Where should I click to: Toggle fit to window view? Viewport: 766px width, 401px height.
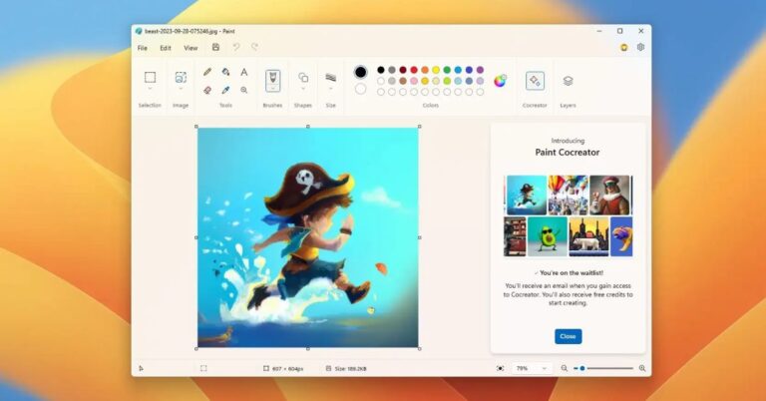[500, 368]
